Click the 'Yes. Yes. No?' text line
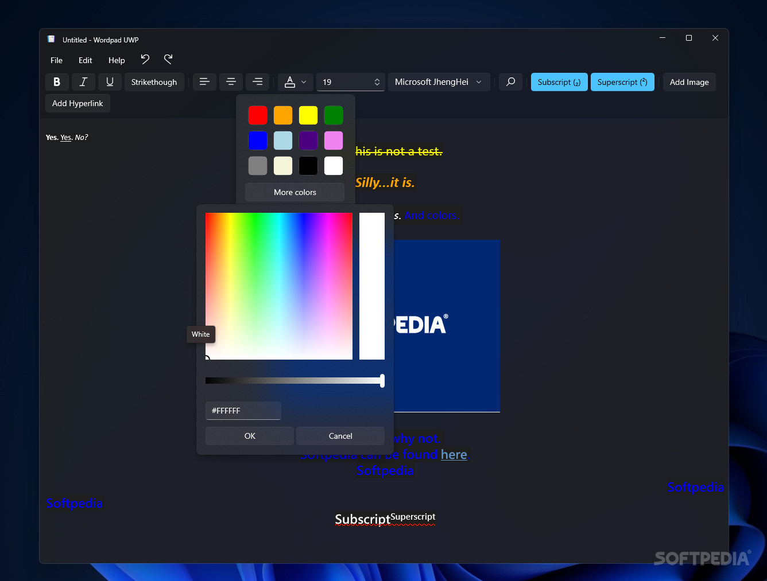This screenshot has height=581, width=767. [67, 138]
